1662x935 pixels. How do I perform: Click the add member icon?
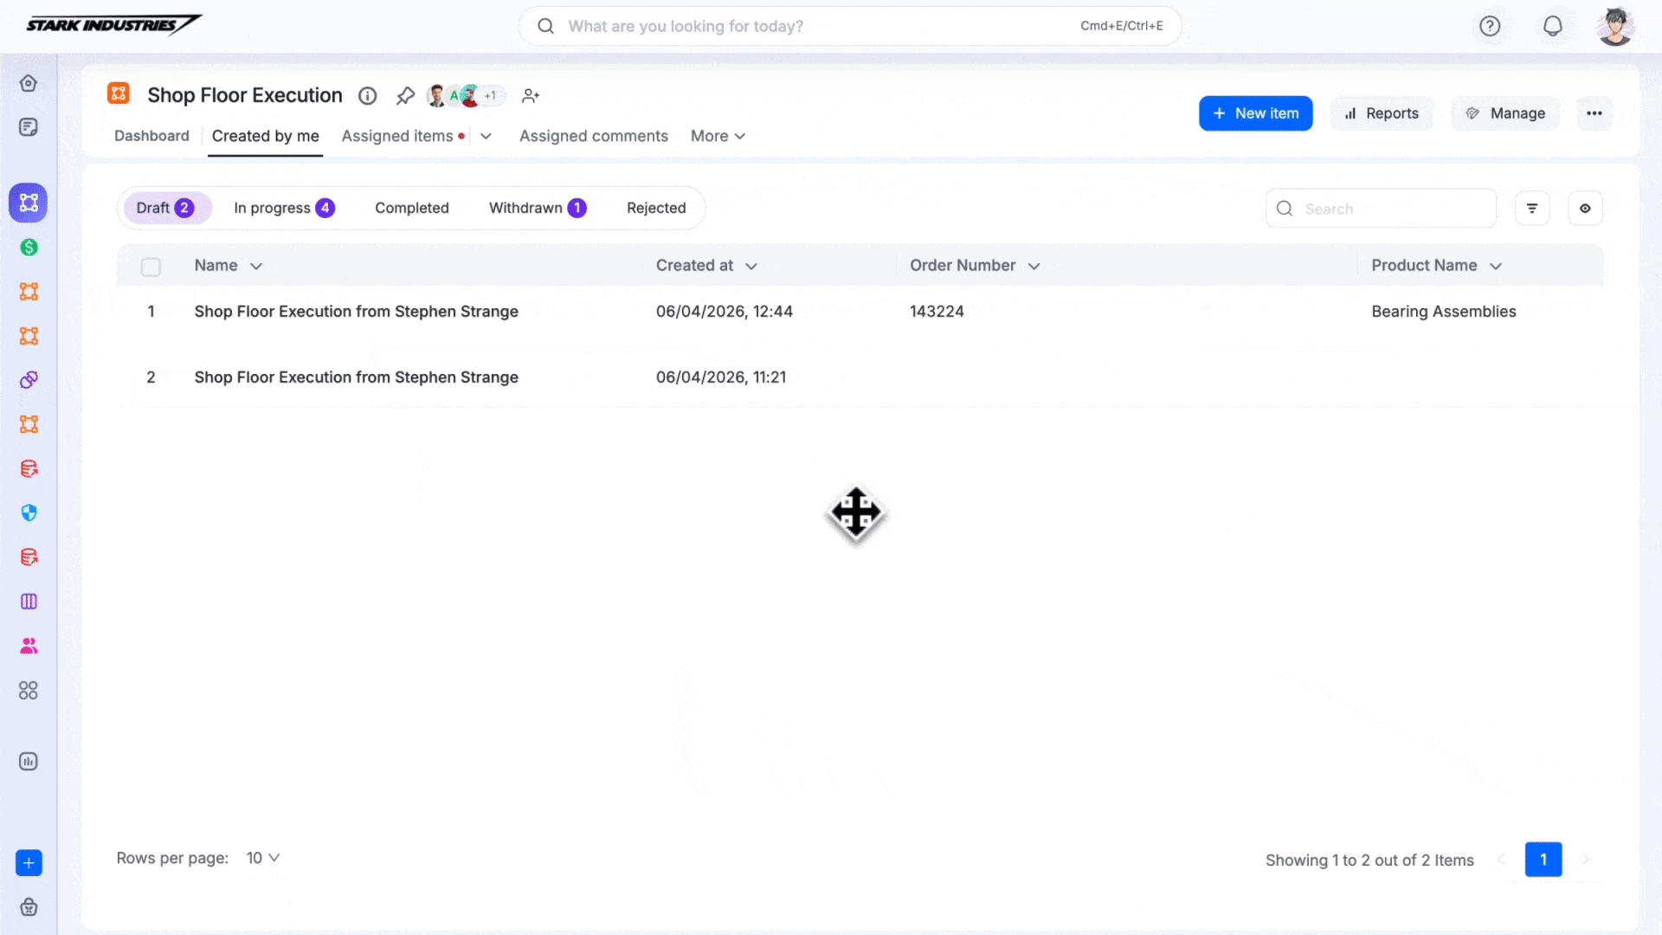point(531,96)
